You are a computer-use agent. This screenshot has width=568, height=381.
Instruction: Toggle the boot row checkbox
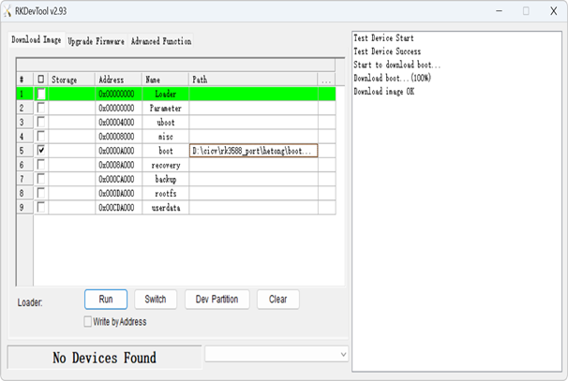click(x=40, y=150)
